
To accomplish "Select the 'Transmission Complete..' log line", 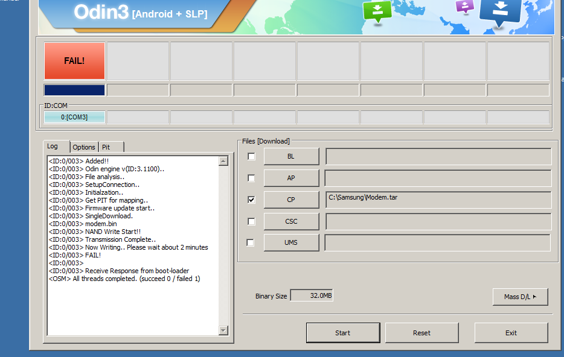I will point(102,239).
